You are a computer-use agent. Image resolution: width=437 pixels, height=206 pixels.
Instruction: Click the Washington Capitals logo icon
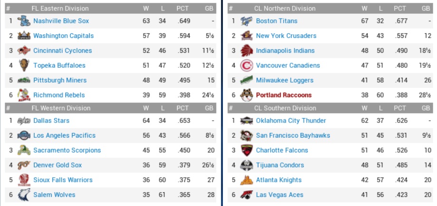coord(24,36)
